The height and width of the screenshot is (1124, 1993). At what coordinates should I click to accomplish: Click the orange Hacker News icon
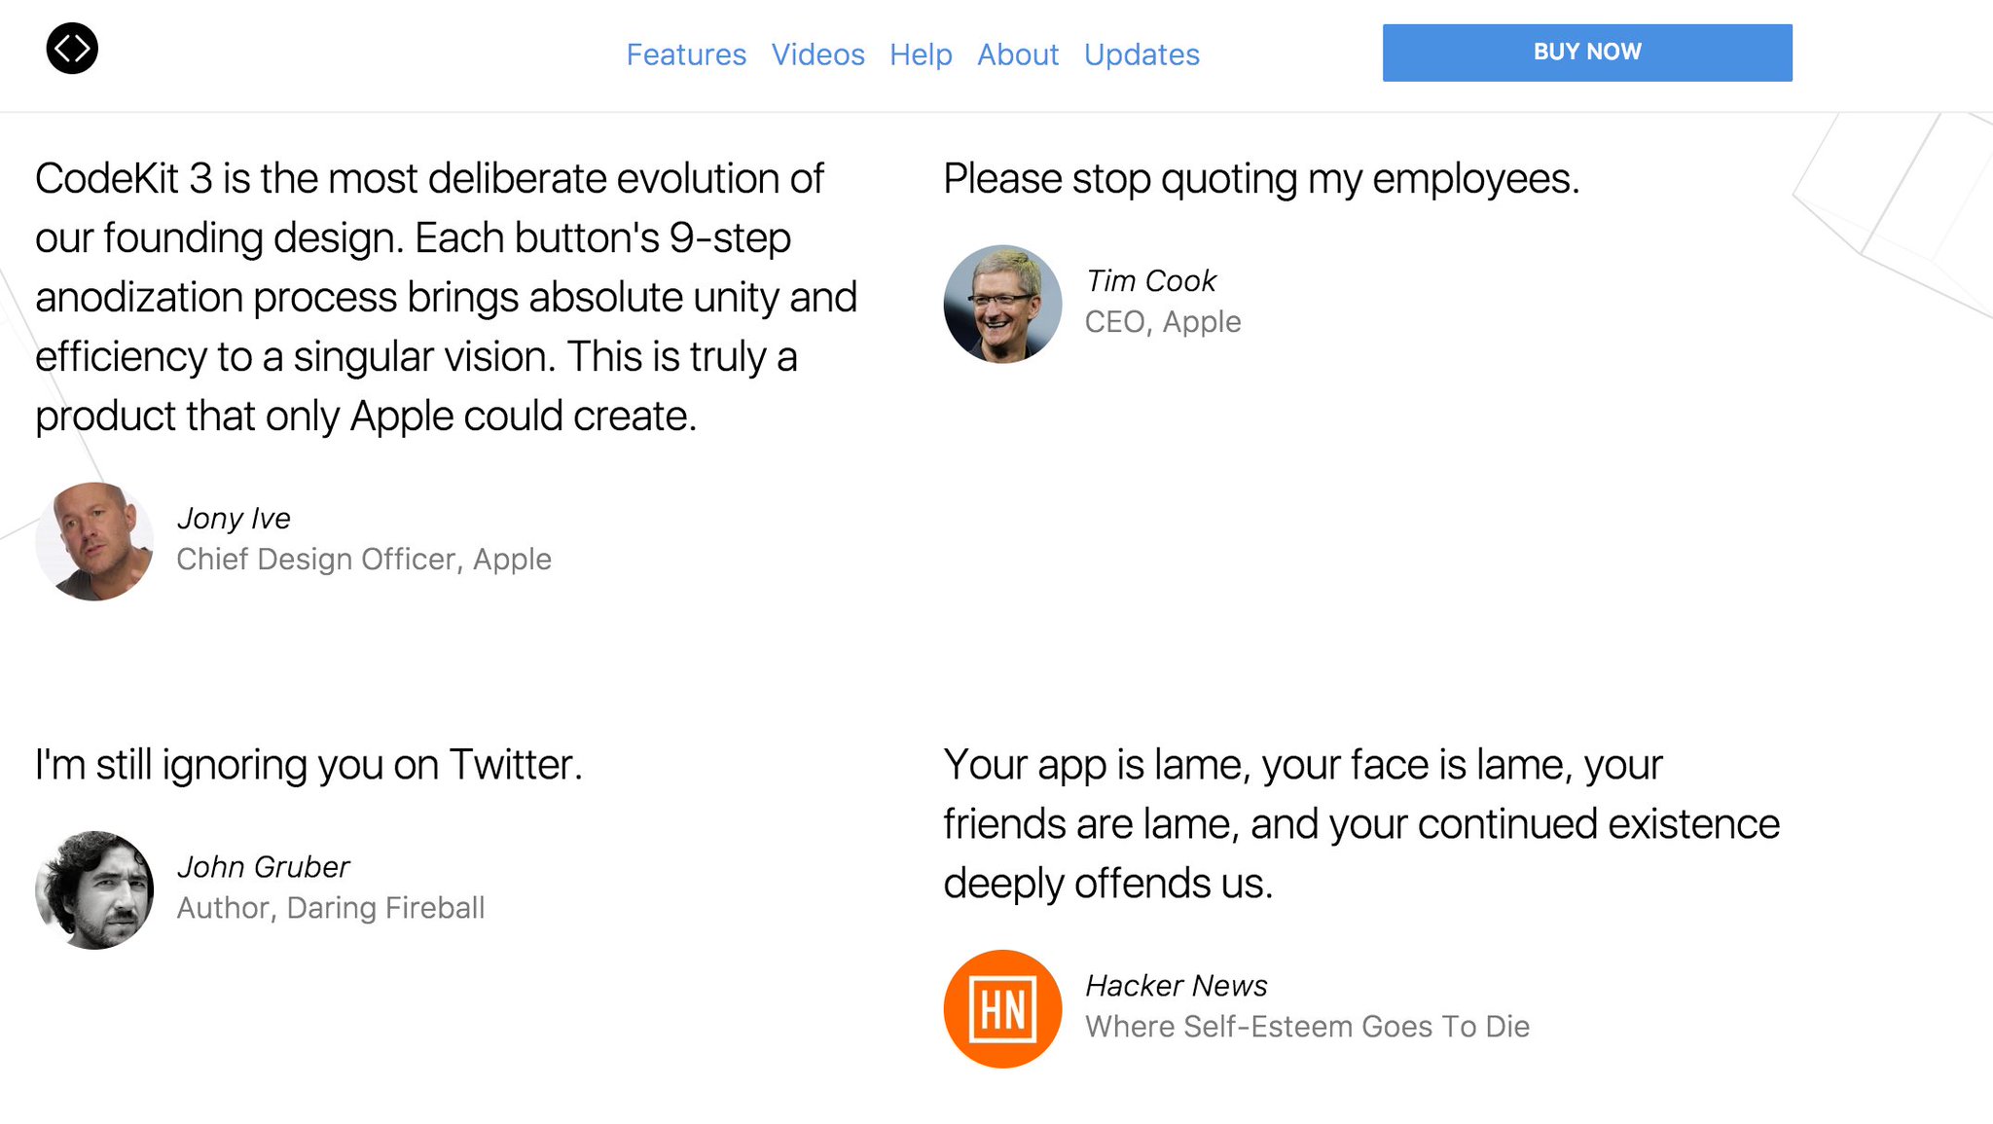tap(1002, 1008)
